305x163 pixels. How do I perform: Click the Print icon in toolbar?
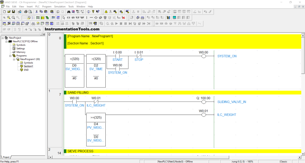[26, 12]
